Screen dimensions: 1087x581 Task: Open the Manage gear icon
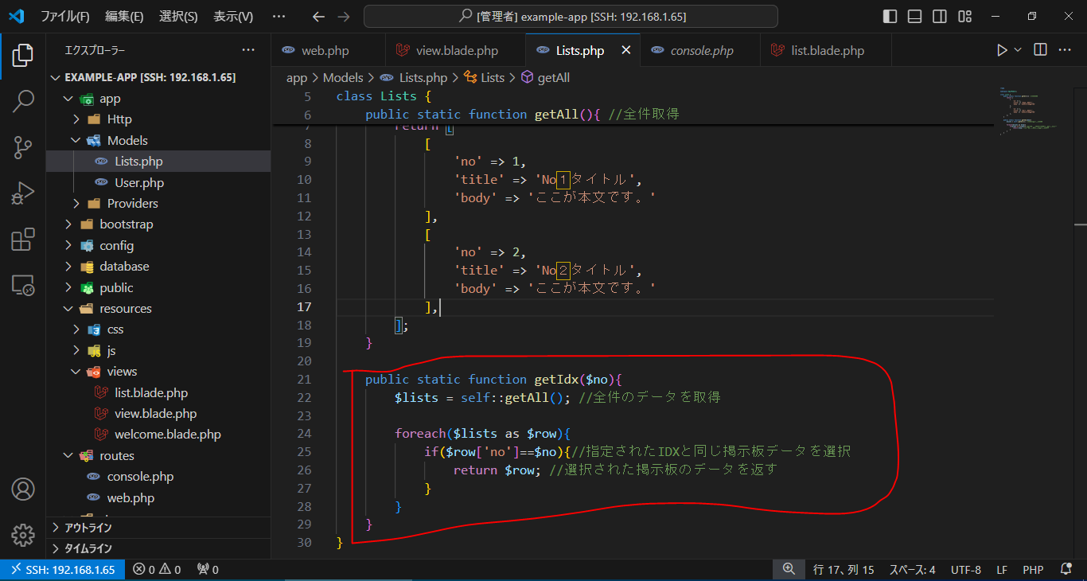coord(23,535)
